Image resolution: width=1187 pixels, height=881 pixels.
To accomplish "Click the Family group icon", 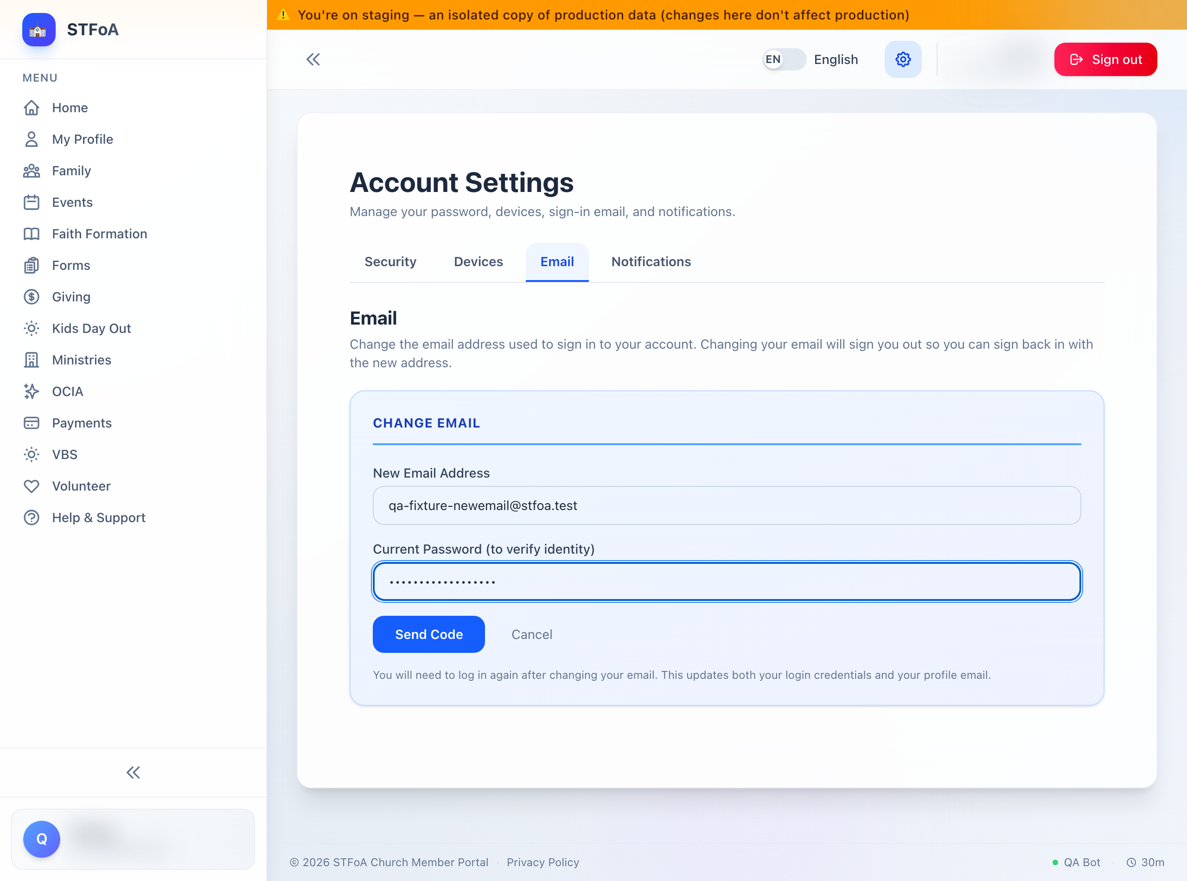I will tap(32, 171).
